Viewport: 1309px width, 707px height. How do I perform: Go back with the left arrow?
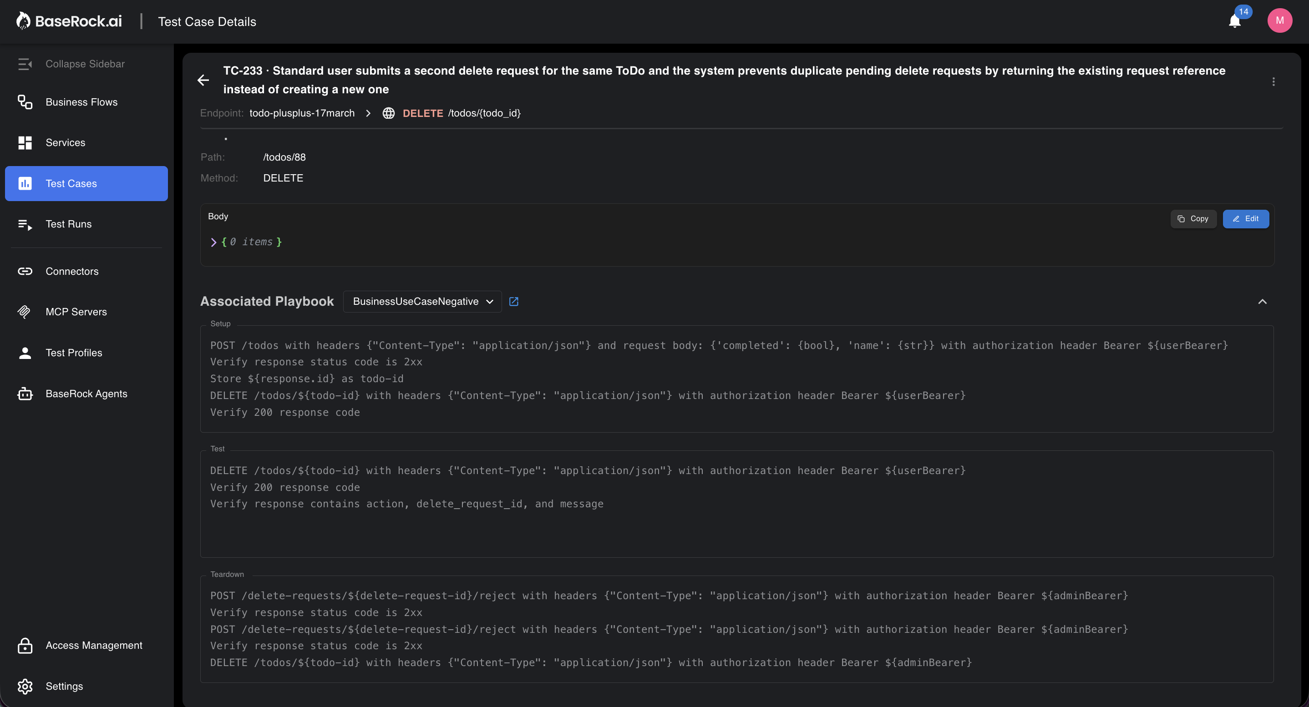click(203, 80)
